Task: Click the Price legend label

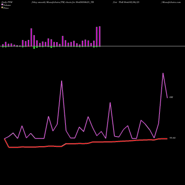Action: 6,8
